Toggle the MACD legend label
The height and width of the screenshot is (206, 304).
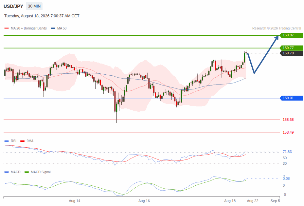click(15, 172)
